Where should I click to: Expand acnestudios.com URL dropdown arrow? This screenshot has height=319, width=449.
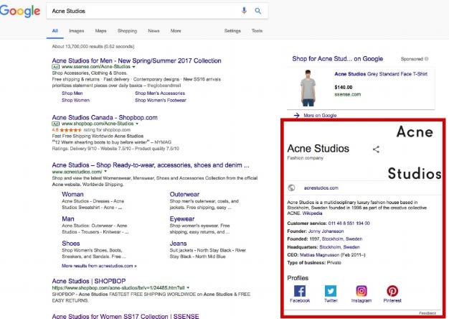click(x=105, y=172)
